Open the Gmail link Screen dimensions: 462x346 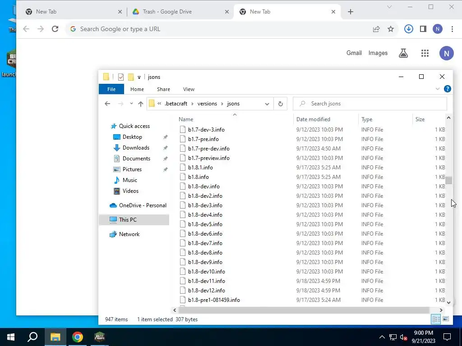click(354, 53)
